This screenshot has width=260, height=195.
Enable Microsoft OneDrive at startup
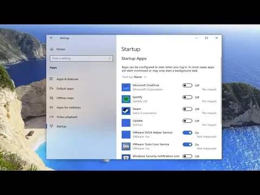click(x=187, y=86)
